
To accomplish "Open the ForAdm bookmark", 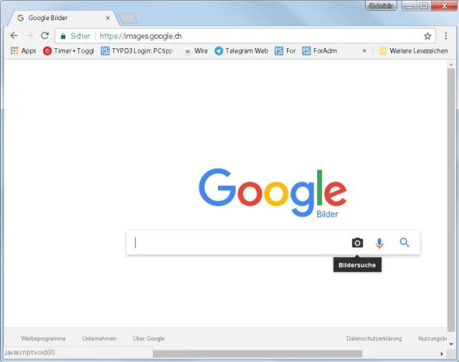I will coord(319,51).
